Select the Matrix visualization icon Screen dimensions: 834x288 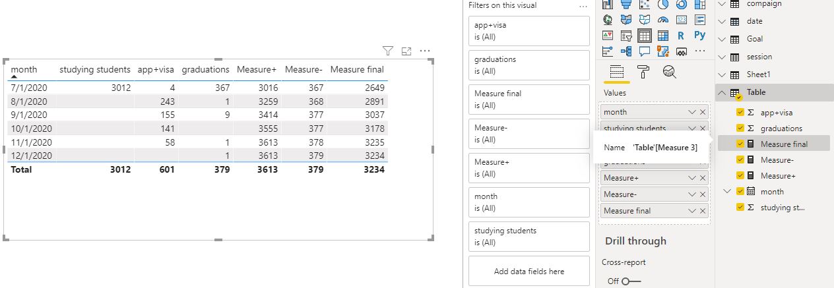[663, 36]
